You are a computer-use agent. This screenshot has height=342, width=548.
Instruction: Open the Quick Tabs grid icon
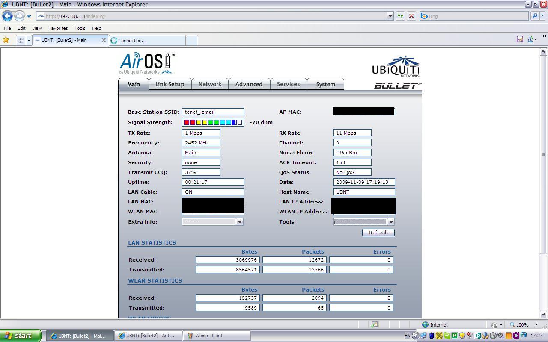click(x=20, y=40)
